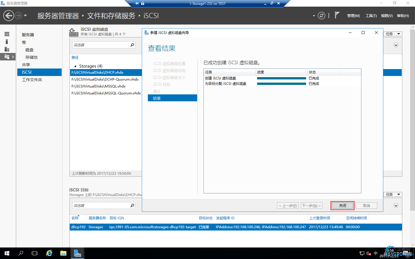Open the navigation history dropdown arrow
This screenshot has height=259, width=415.
click(25, 16)
